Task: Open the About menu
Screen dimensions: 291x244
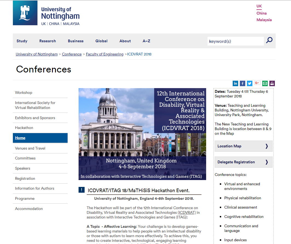Action: (125, 41)
